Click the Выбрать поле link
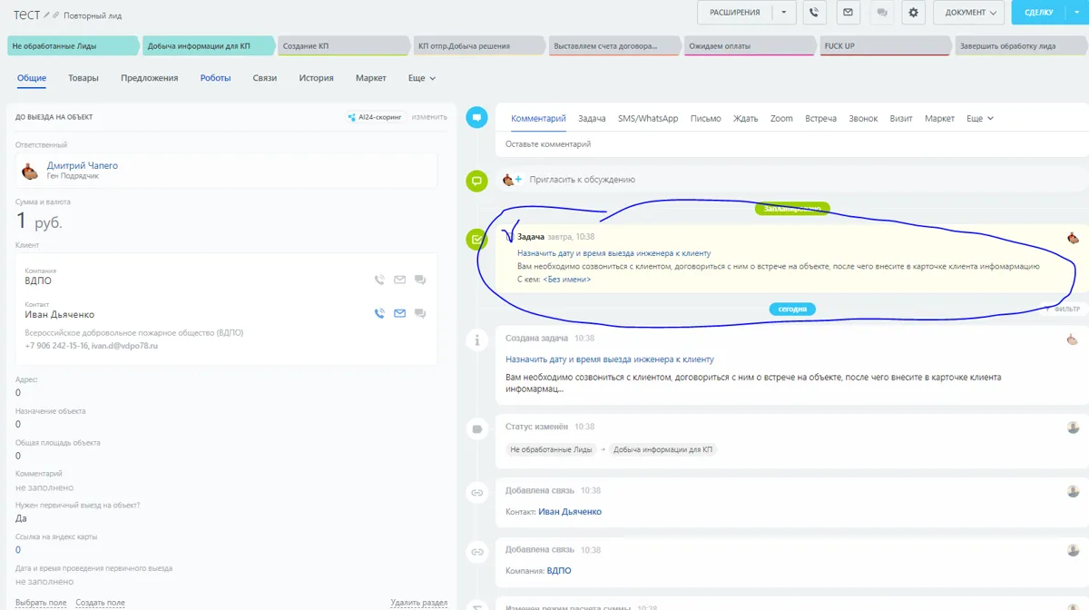 pos(41,603)
